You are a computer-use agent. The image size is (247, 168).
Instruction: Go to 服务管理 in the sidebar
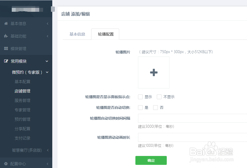[x=22, y=100]
